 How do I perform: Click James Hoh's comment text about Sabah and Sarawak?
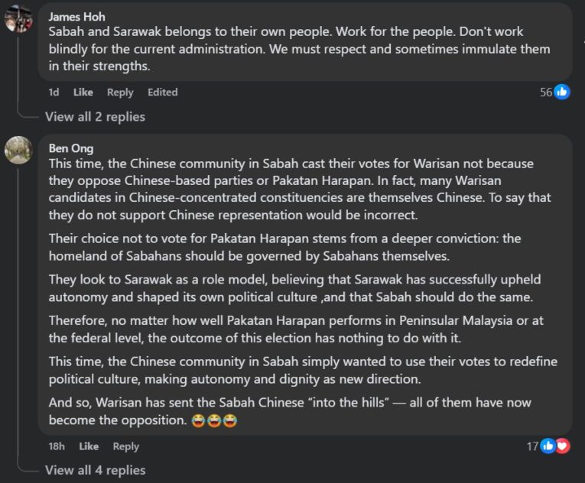(x=298, y=50)
